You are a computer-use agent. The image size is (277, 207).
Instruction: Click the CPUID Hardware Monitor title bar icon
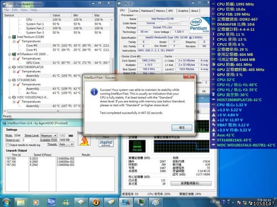[x=4, y=4]
